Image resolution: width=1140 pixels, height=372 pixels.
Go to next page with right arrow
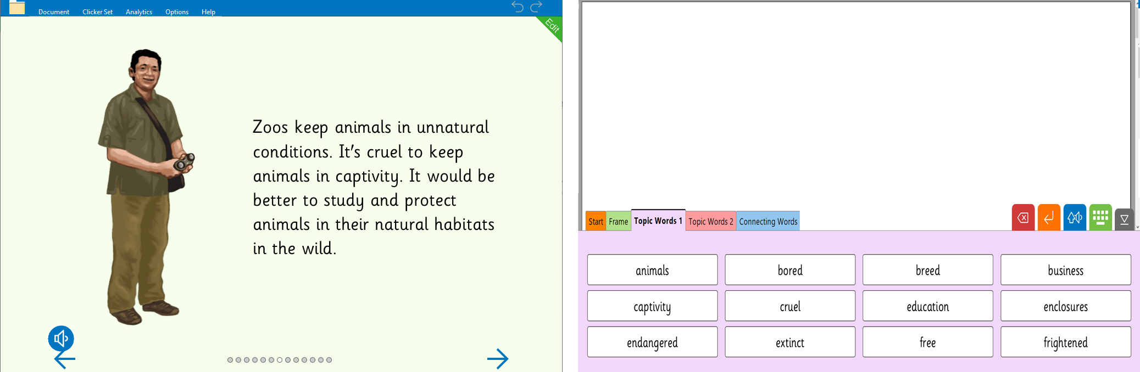tap(498, 359)
